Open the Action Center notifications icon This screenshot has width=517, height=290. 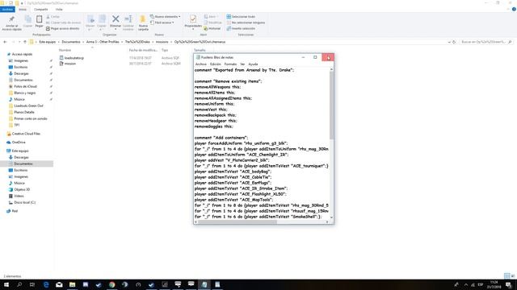point(508,284)
